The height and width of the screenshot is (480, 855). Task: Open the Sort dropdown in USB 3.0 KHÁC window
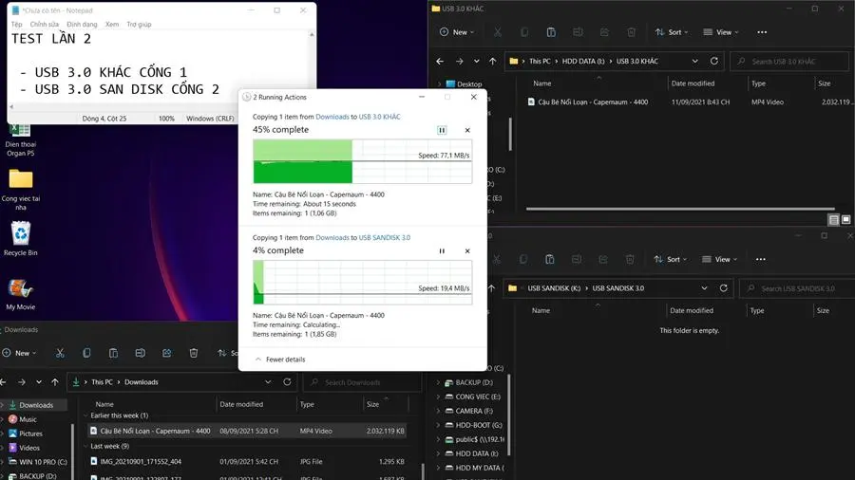click(672, 32)
